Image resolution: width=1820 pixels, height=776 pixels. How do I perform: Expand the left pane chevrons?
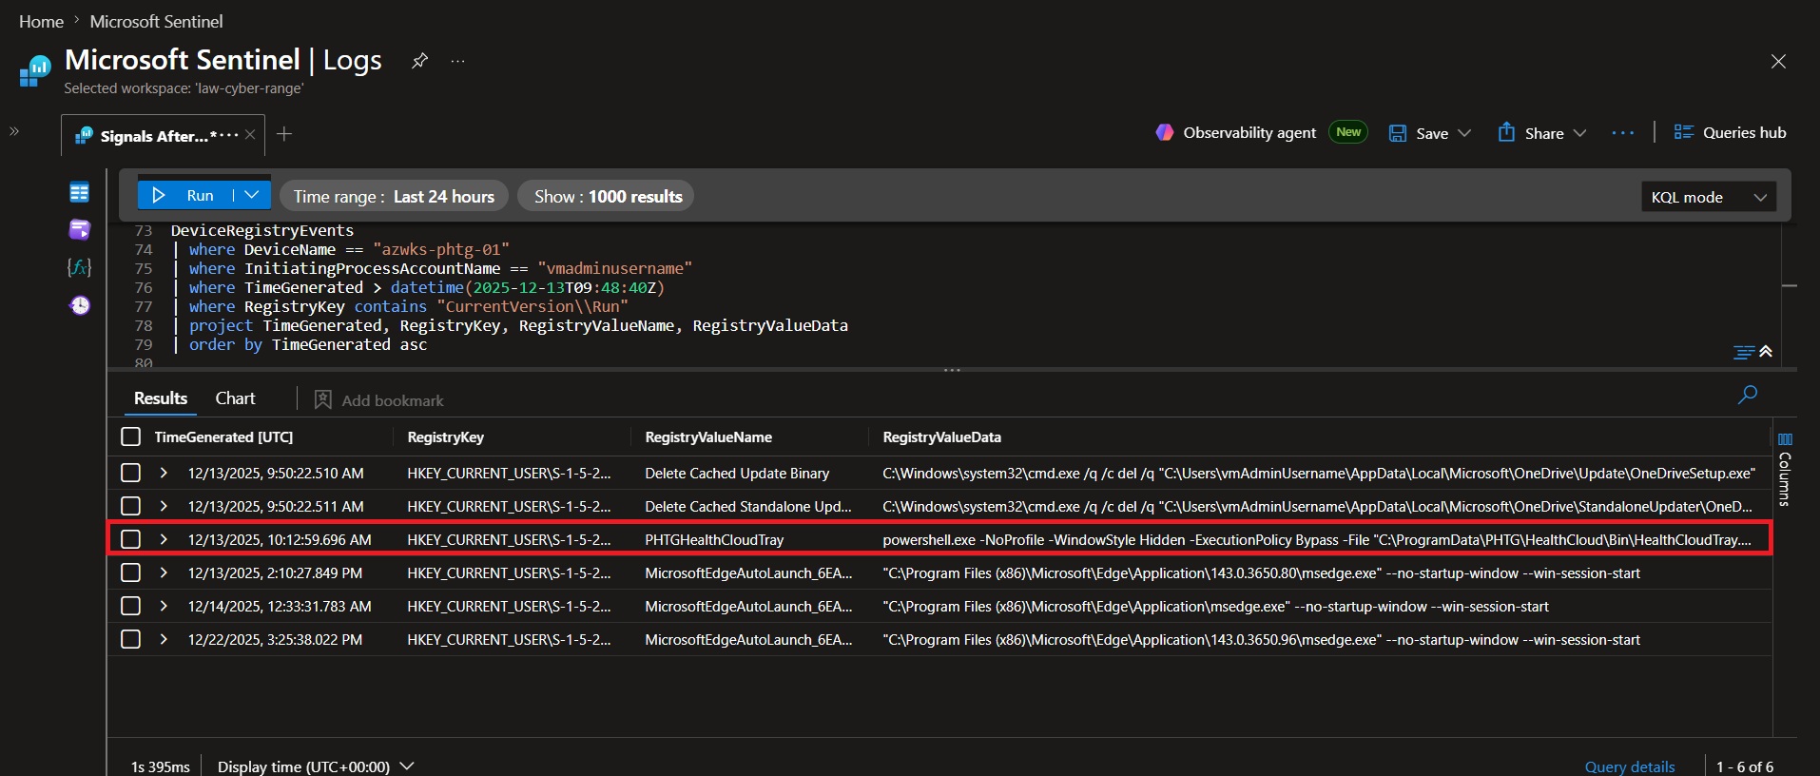pyautogui.click(x=14, y=131)
